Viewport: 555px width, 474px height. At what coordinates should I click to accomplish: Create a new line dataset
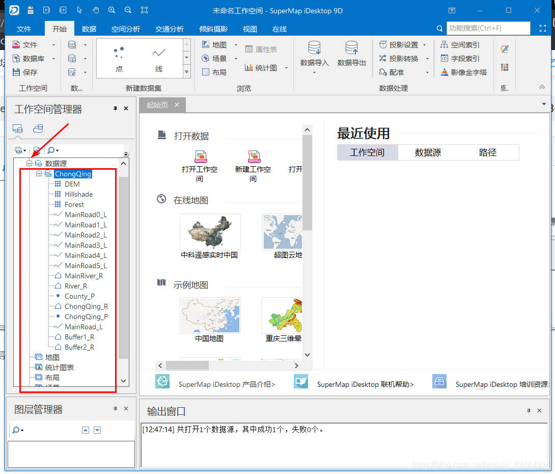tap(158, 59)
